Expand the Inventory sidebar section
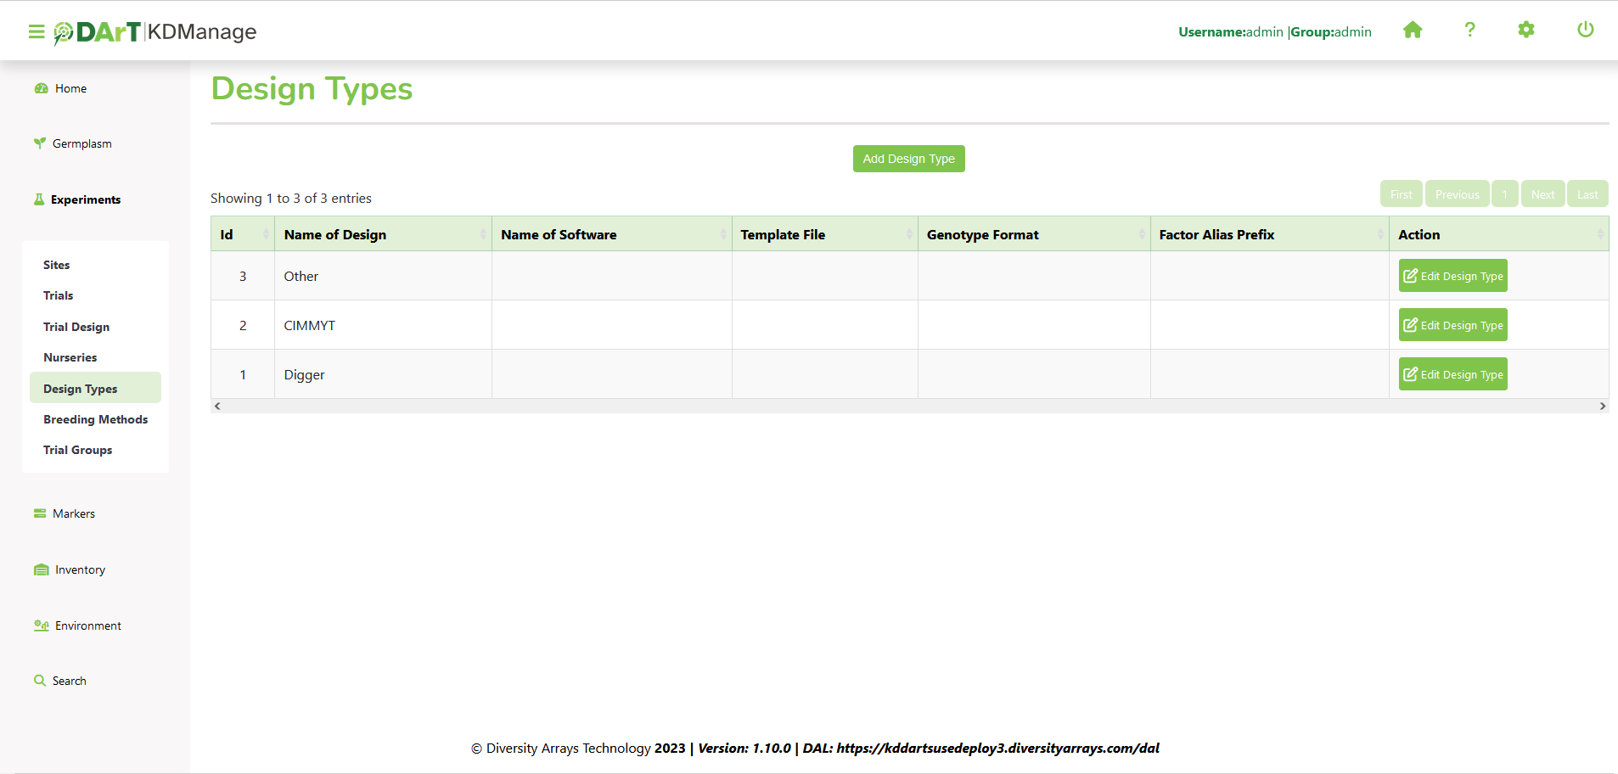The width and height of the screenshot is (1618, 774). (x=80, y=569)
